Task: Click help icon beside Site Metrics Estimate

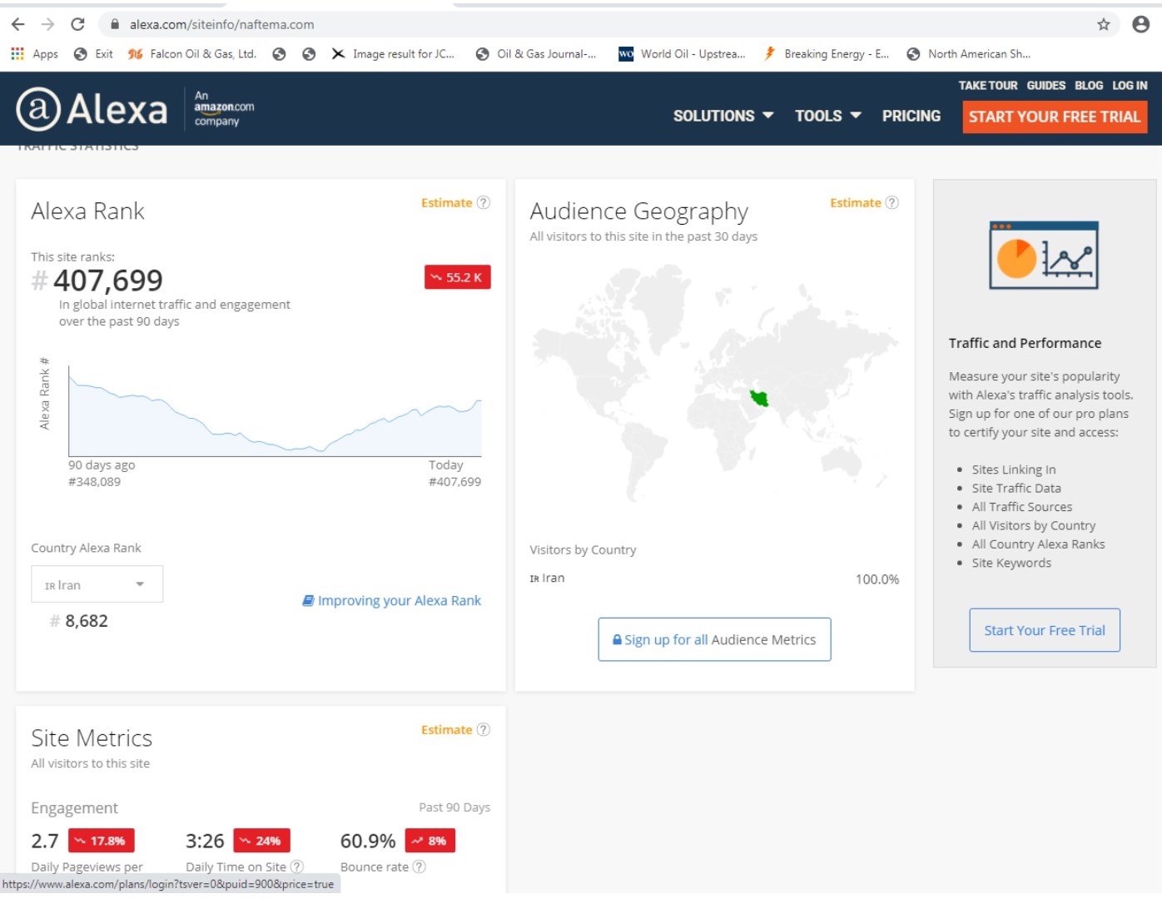Action: [484, 730]
